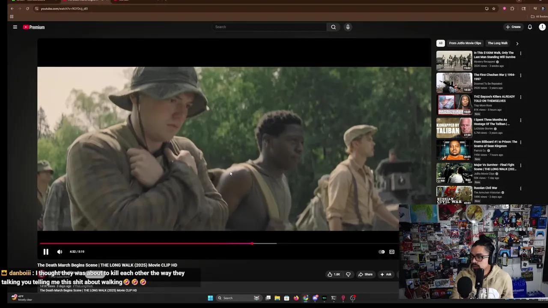The height and width of the screenshot is (308, 548).
Task: Open YouTube notifications bell
Action: pos(530,27)
